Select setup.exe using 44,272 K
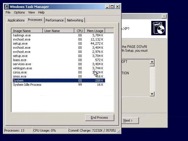The height and width of the screenshot is (141, 188). (x=59, y=43)
